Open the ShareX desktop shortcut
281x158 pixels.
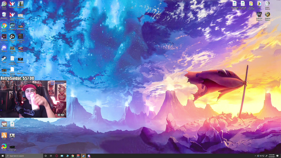click(x=4, y=146)
